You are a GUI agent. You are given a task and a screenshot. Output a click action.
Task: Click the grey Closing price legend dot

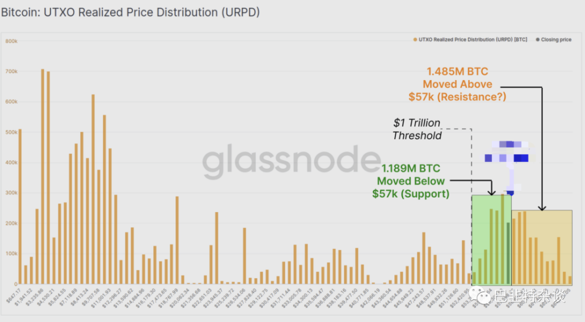tap(537, 40)
